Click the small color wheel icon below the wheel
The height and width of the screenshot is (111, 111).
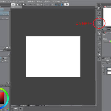(x=8, y=109)
